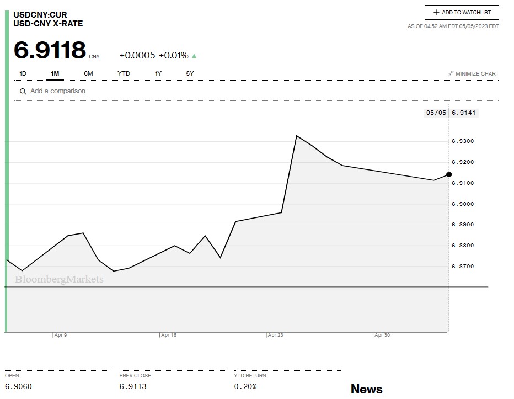514x399 pixels.
Task: Collapse the chart via Minimize Chart text
Action: tap(477, 74)
